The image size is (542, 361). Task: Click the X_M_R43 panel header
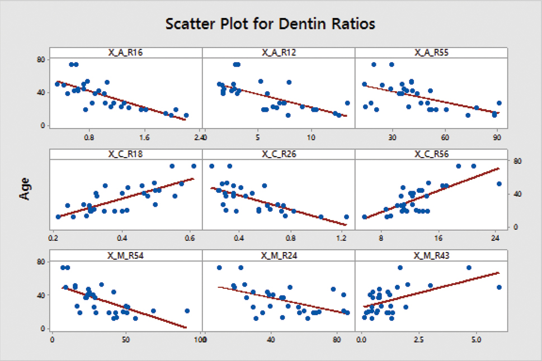(x=431, y=255)
